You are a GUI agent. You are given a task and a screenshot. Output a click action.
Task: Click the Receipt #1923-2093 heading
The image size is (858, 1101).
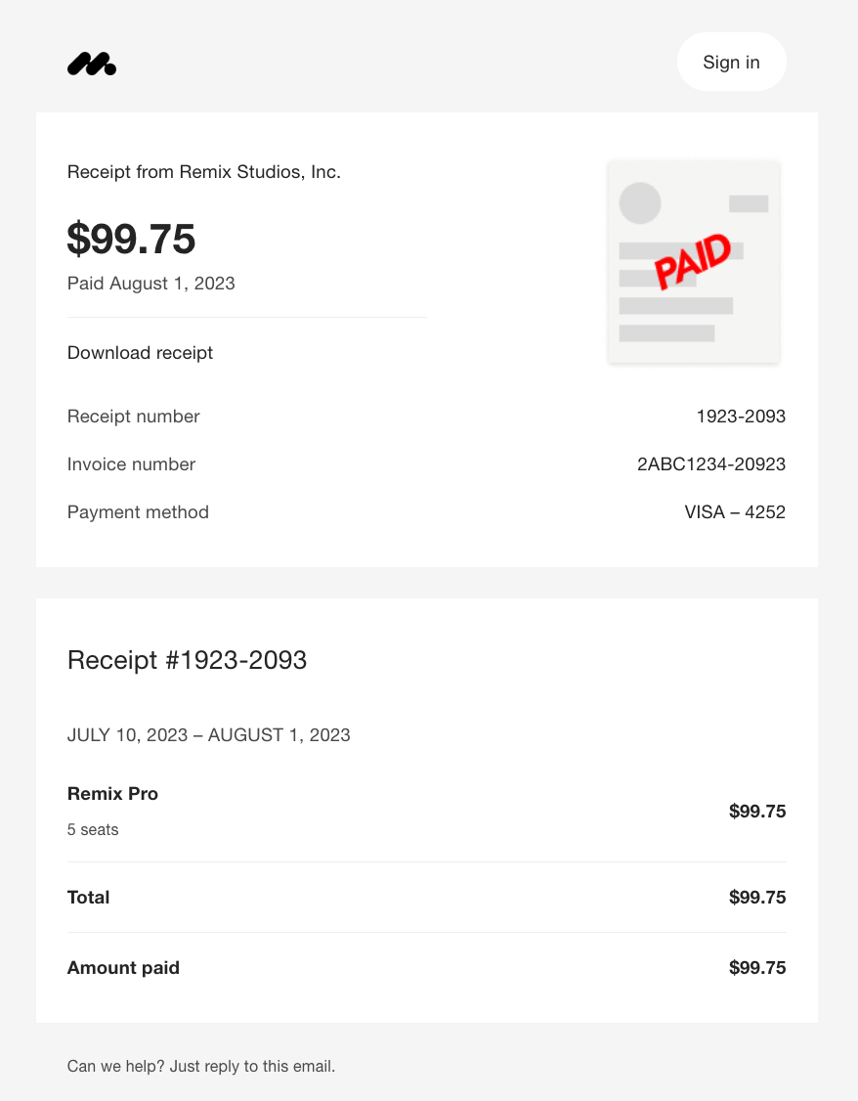tap(187, 660)
